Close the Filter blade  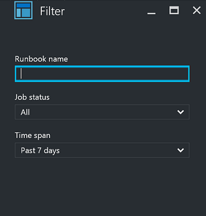point(197,11)
